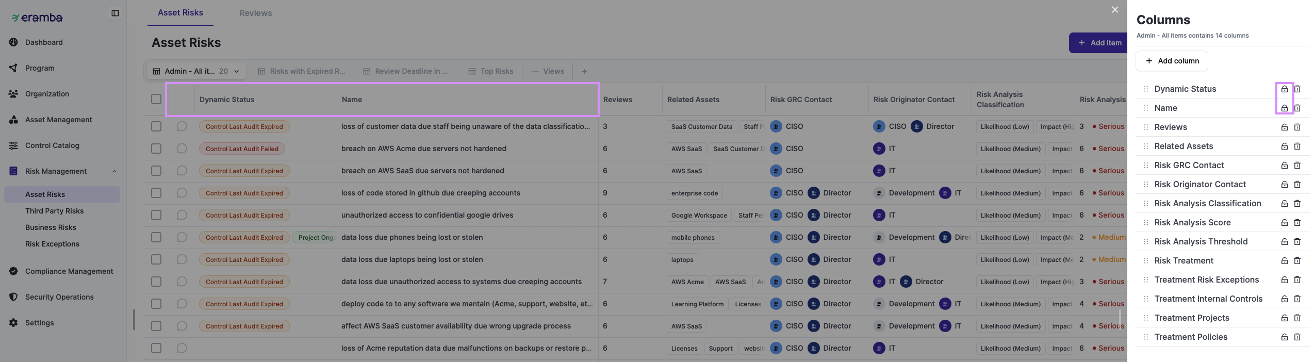This screenshot has height=362, width=1315.
Task: Remove the Treatment Policies column
Action: point(1297,337)
